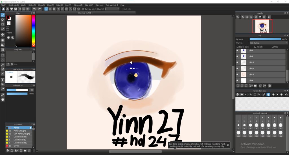Image resolution: width=289 pixels, height=155 pixels.
Task: Undock the Kiểm soát cọ panel
Action: tap(32, 85)
